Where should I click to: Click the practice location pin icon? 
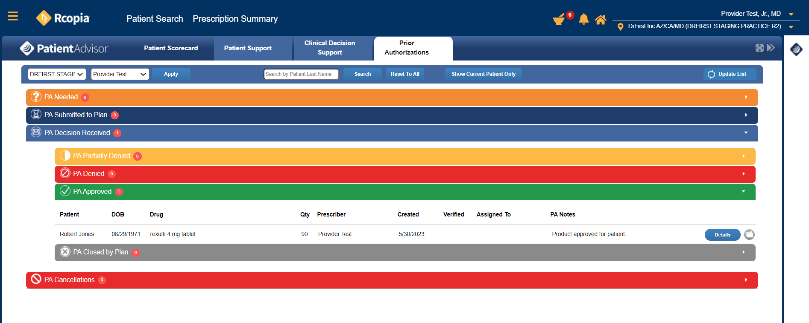tap(620, 27)
